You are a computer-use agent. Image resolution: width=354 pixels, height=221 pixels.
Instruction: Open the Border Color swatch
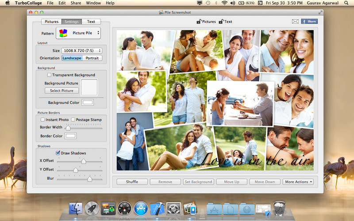coord(71,136)
